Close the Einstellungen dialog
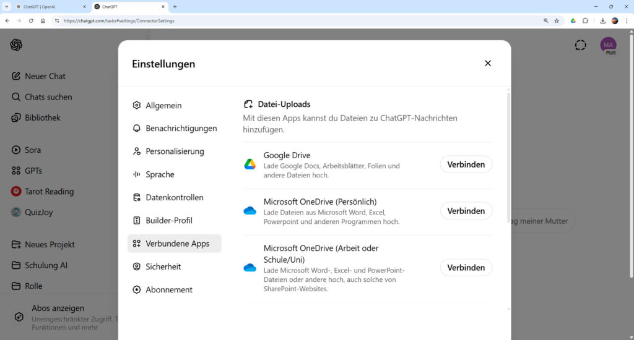The width and height of the screenshot is (634, 340). [x=488, y=64]
